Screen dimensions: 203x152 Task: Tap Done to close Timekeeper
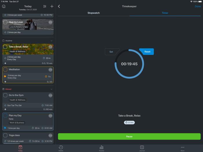coord(198,6)
